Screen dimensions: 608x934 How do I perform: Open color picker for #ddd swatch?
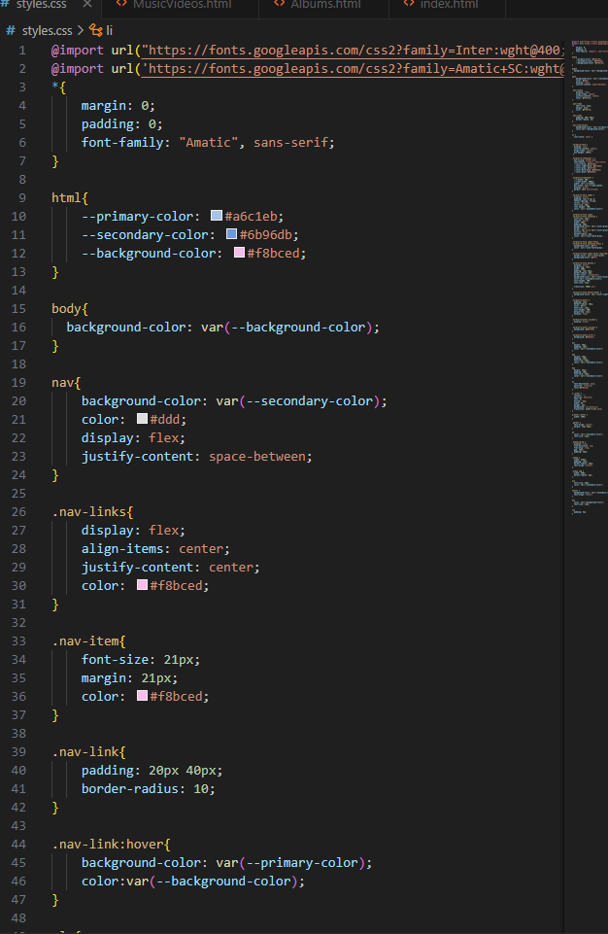[142, 419]
